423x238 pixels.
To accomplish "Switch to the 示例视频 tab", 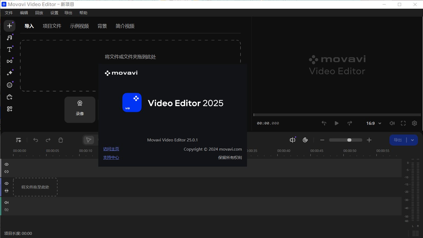I will point(80,26).
